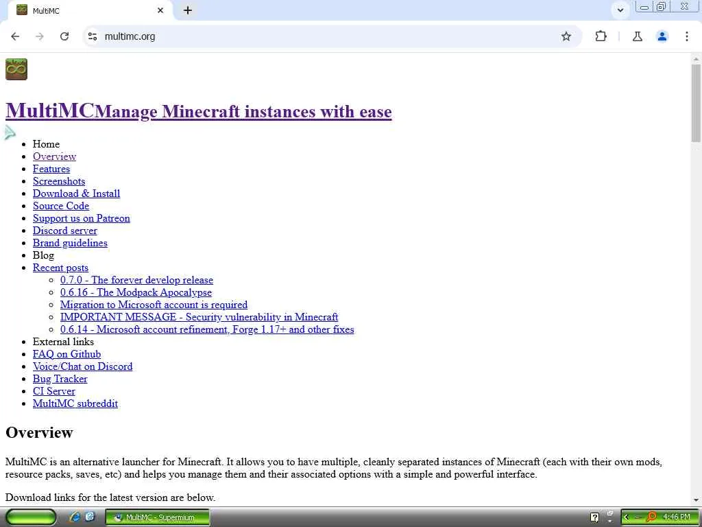Open the Brand guidelines link
Image resolution: width=702 pixels, height=527 pixels.
pyautogui.click(x=70, y=243)
